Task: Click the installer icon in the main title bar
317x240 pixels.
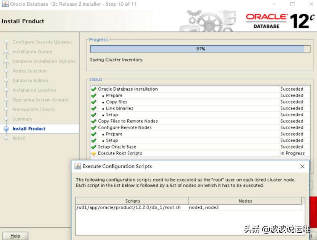Action: click(4, 4)
